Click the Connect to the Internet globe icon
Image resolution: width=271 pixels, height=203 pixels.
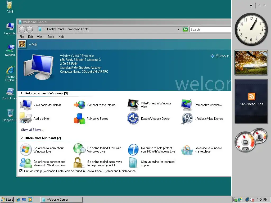tap(80, 105)
